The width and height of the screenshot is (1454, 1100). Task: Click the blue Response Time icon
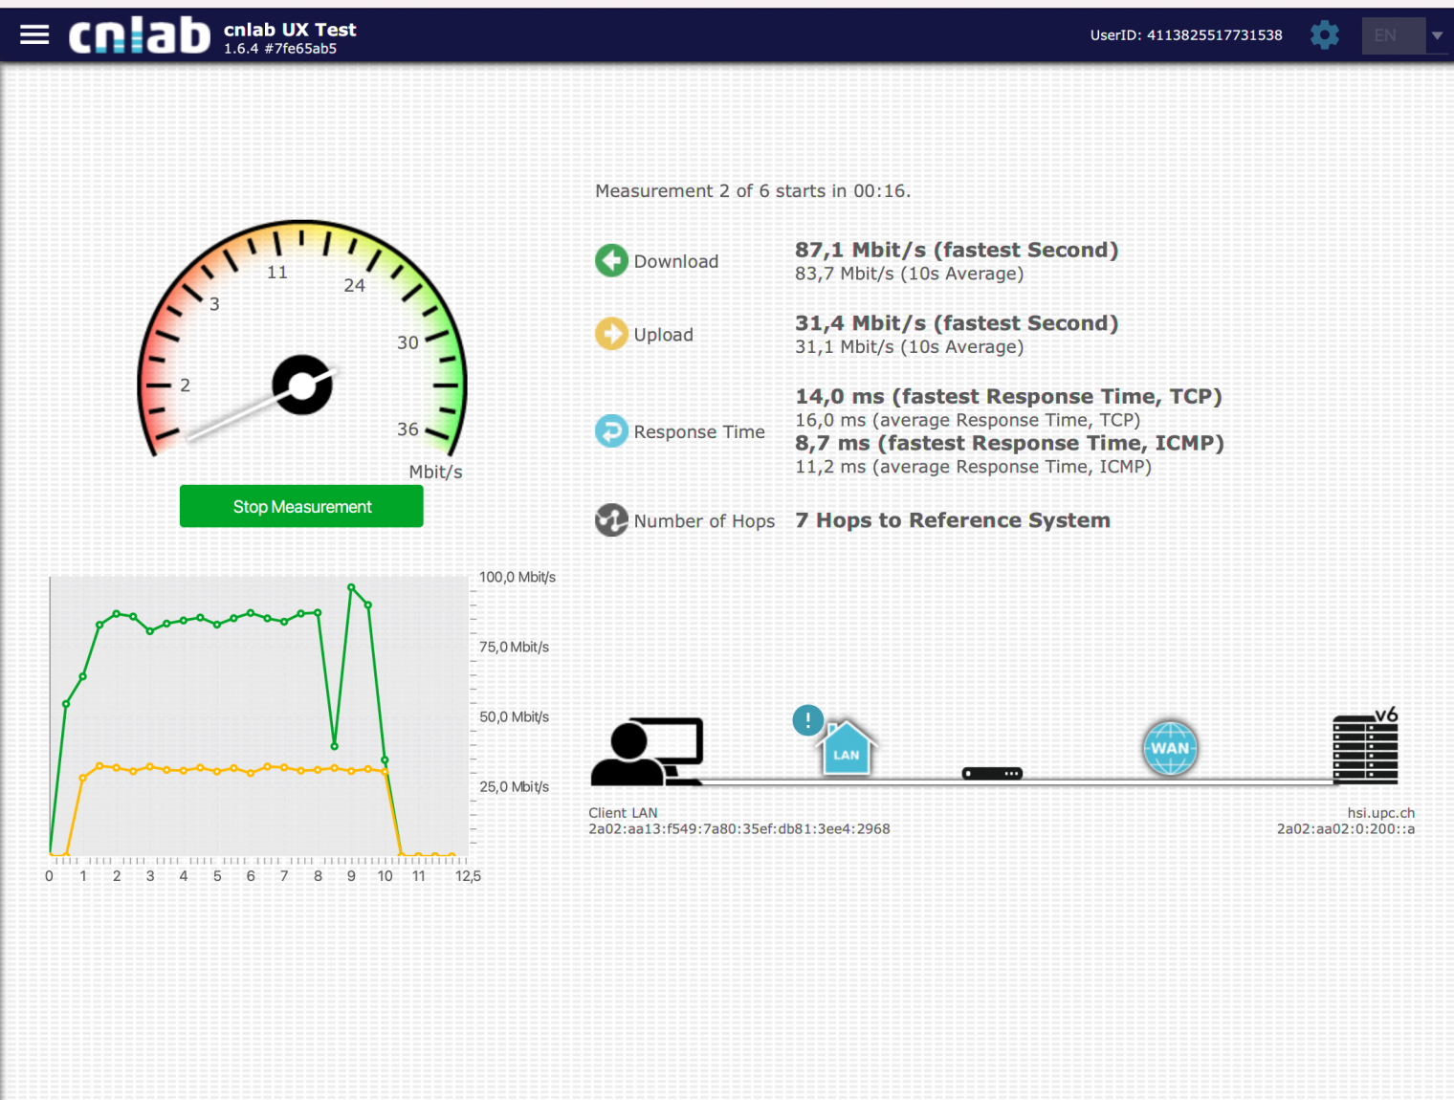pyautogui.click(x=611, y=431)
